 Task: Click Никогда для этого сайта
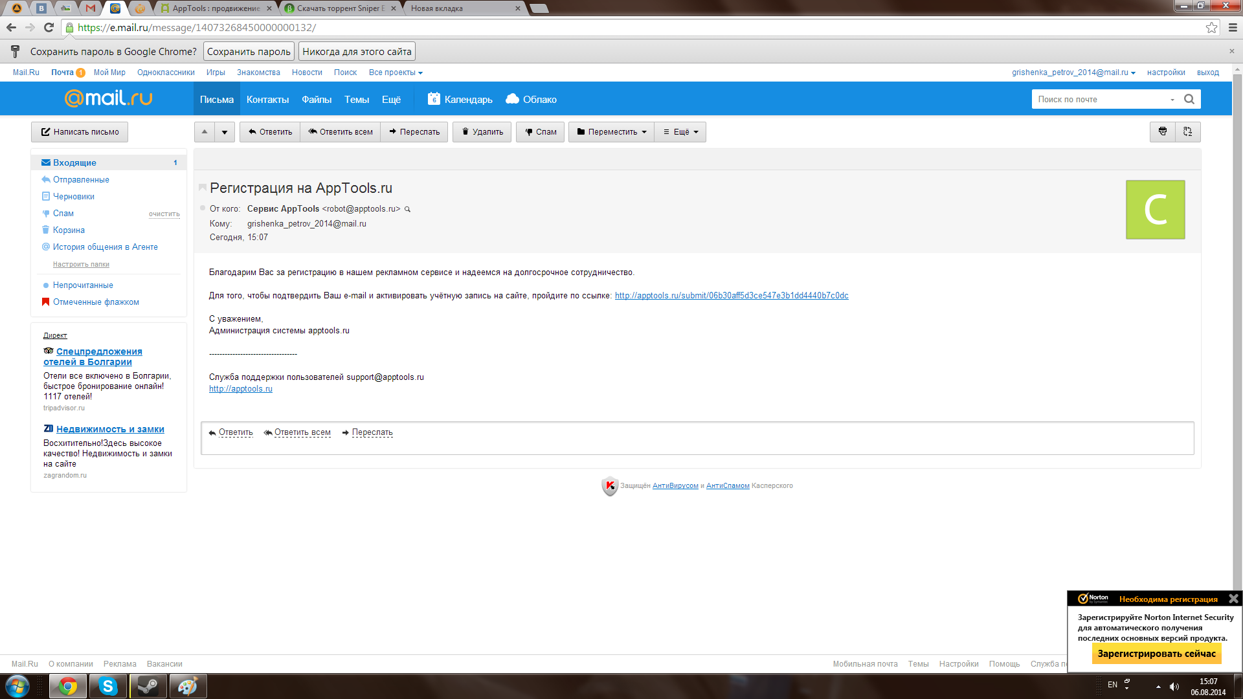tap(357, 51)
